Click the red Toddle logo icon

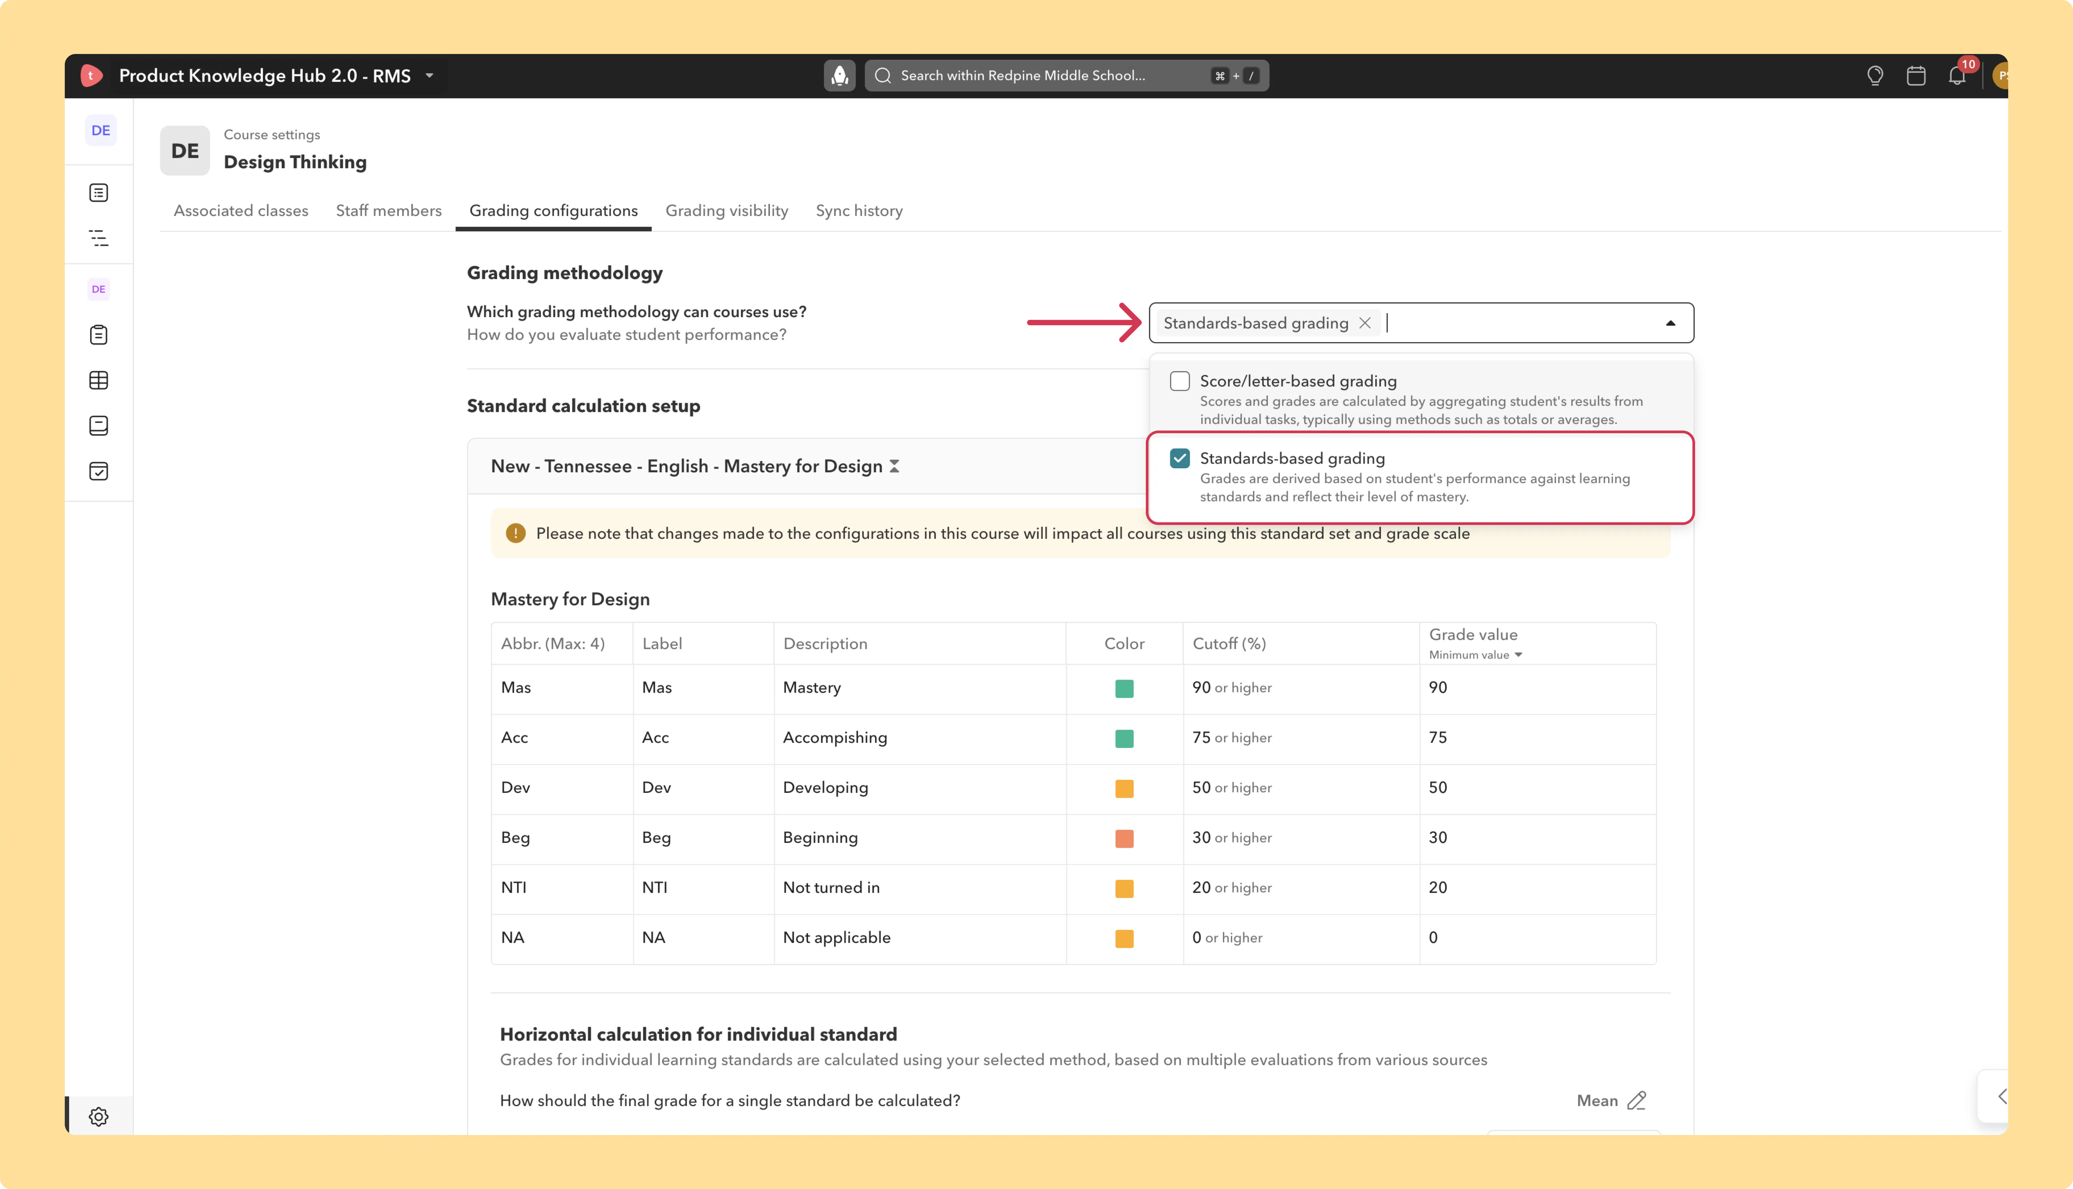91,75
